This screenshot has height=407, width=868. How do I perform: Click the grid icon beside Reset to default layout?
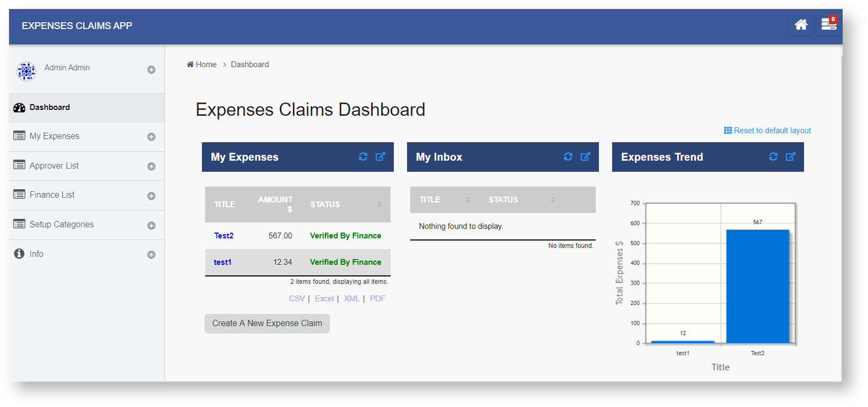pos(728,131)
